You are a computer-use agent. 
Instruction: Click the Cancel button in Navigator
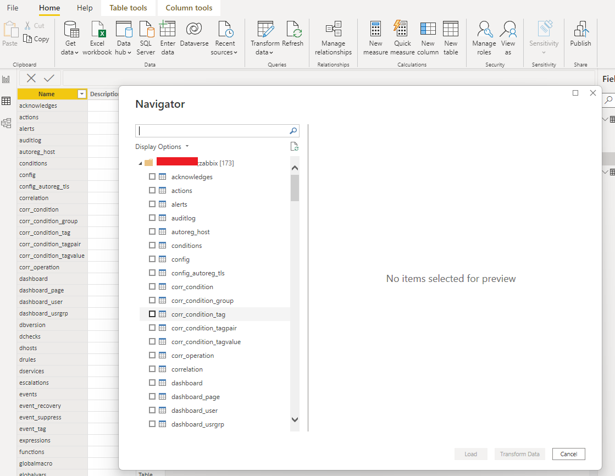[568, 454]
